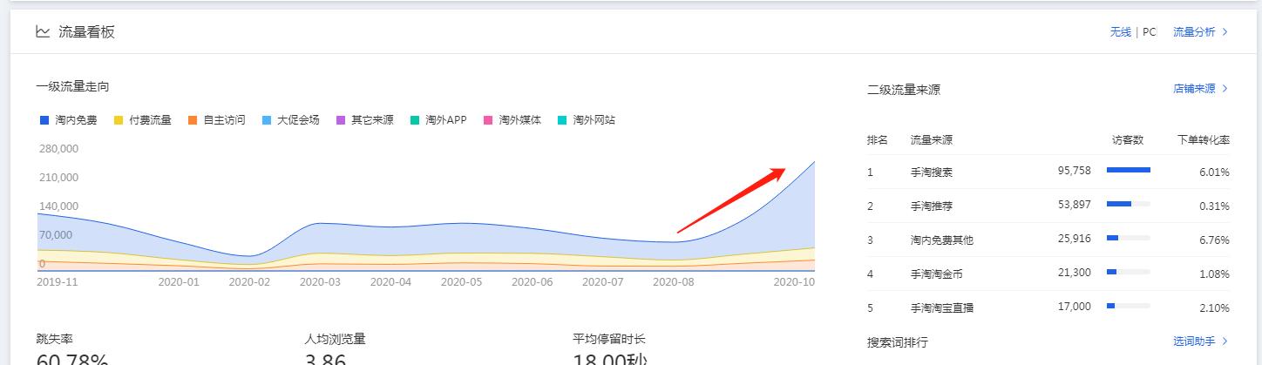Toggle the 淘外APP legend series

click(438, 120)
